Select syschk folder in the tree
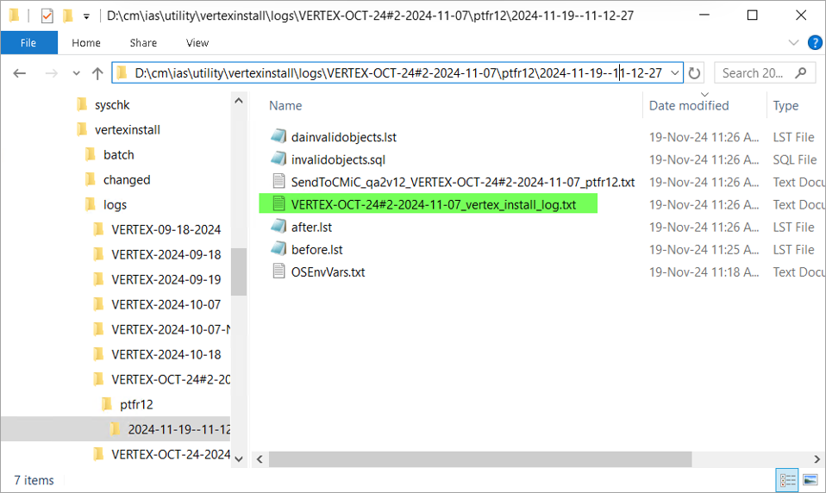The image size is (826, 493). pyautogui.click(x=112, y=105)
